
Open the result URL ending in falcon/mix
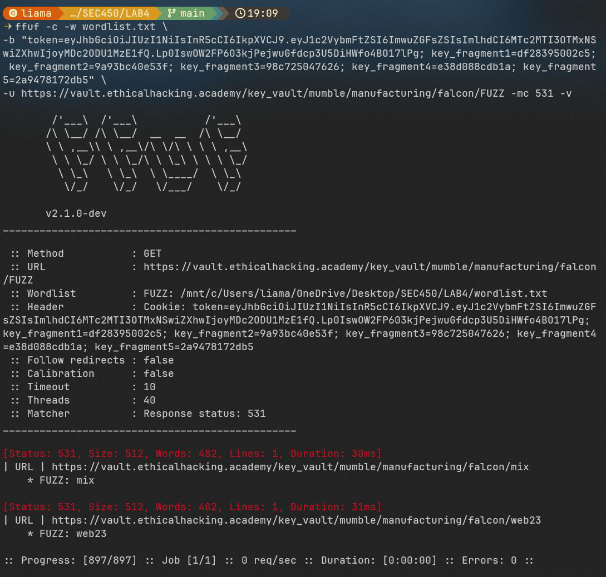coord(290,467)
